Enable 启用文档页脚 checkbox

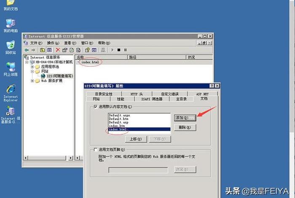[x=95, y=150]
